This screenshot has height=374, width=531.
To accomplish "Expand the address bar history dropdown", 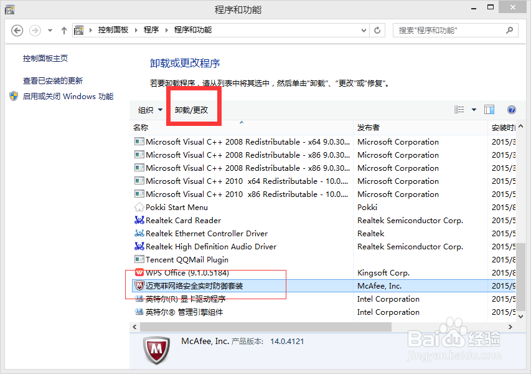I will point(364,30).
